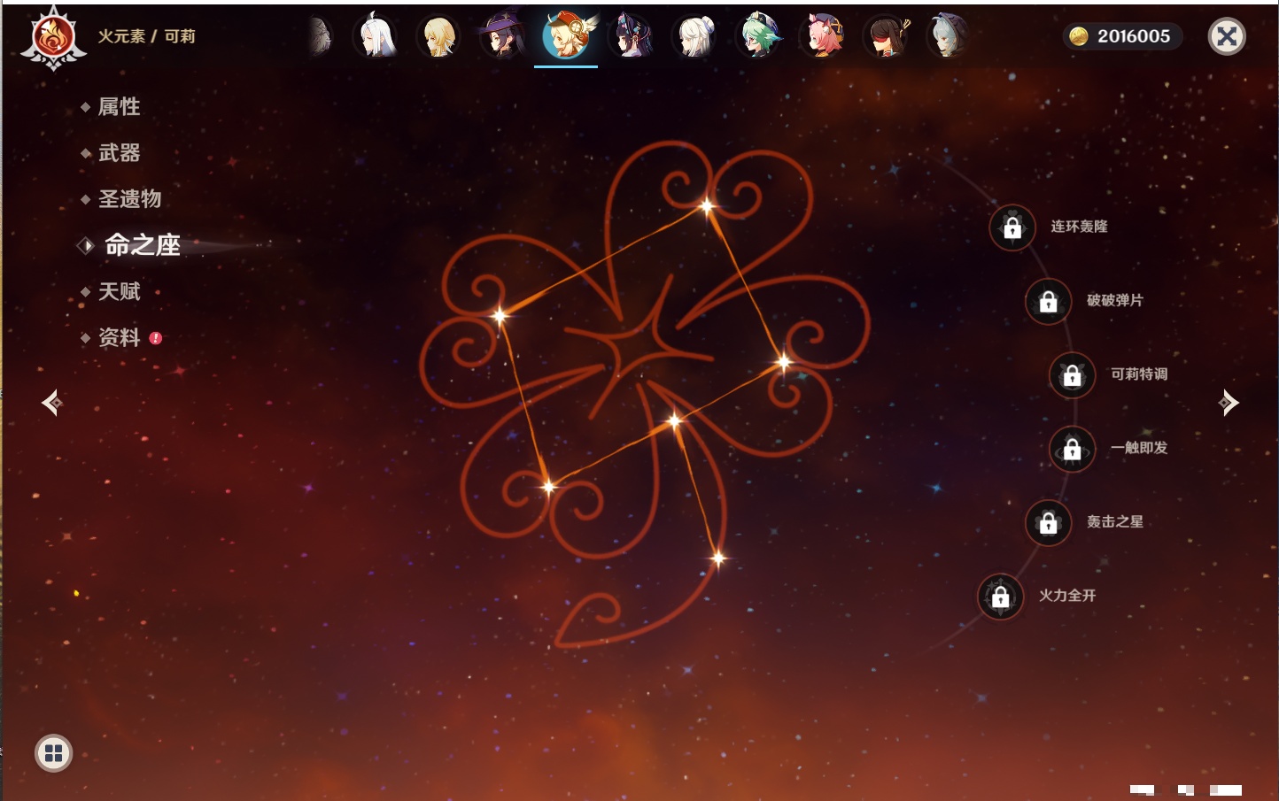Image resolution: width=1279 pixels, height=801 pixels.
Task: Open the 资料 menu
Action: tap(119, 337)
